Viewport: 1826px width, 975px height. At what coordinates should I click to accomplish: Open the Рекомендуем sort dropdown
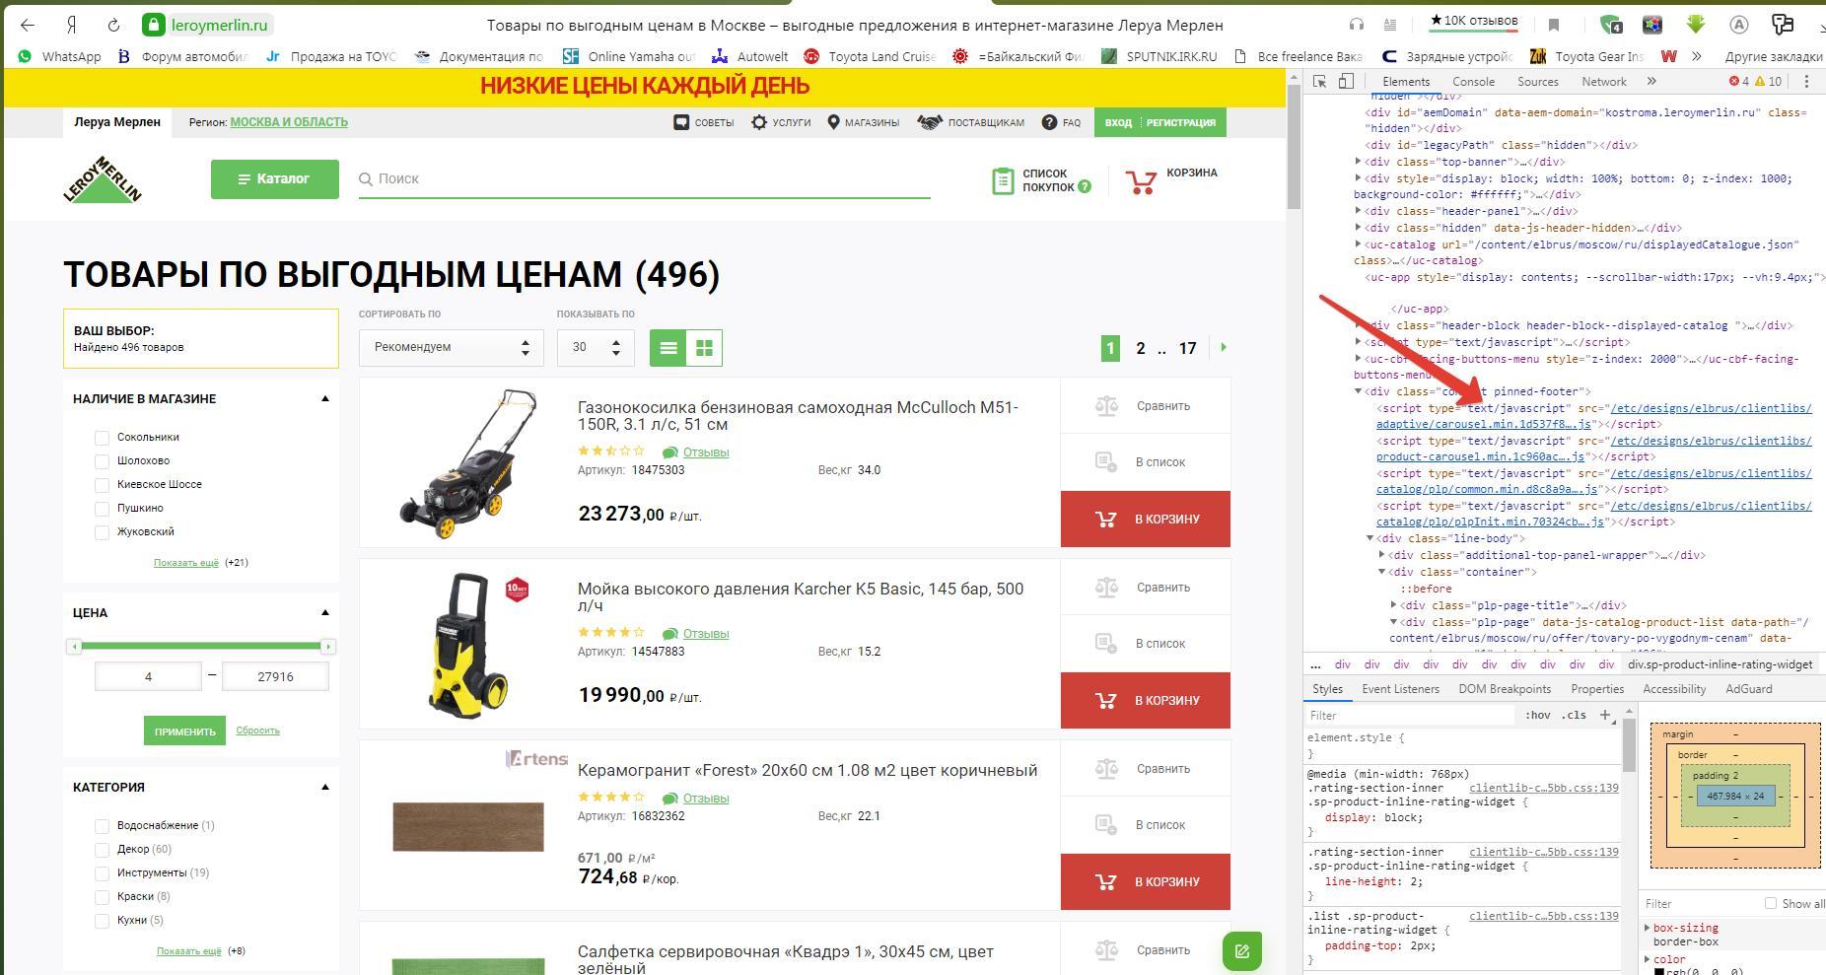pos(452,347)
